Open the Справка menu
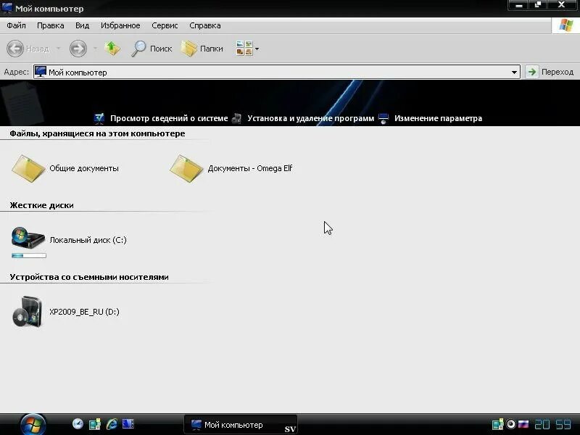The image size is (580, 435). (205, 25)
